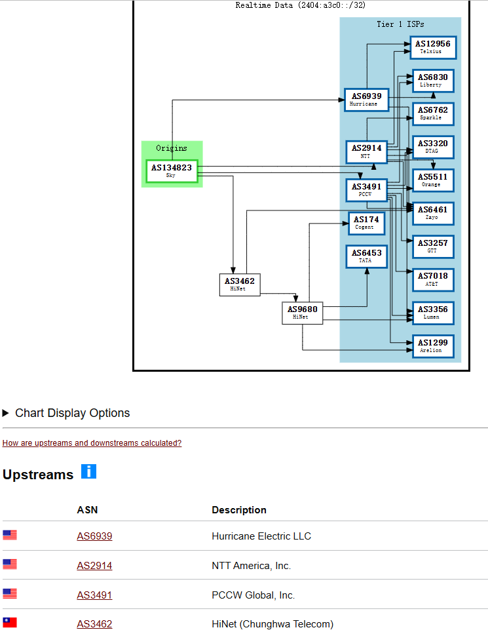Click the AS1299 Arelion graph node

click(433, 346)
